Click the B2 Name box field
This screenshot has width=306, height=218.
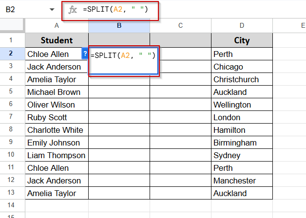click(x=11, y=9)
